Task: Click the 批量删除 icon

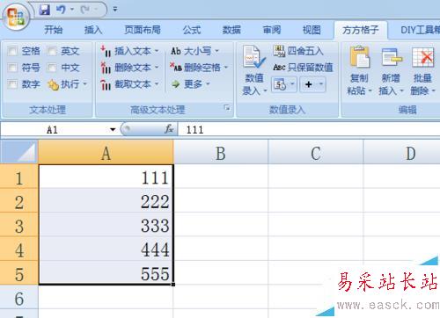Action: pos(422,57)
